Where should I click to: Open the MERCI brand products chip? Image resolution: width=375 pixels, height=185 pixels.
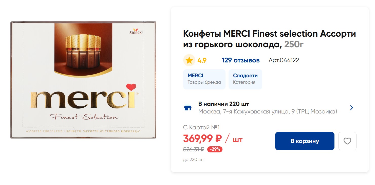[204, 79]
